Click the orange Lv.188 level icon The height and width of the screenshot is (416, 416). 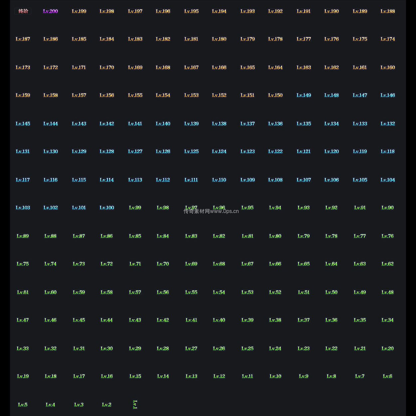pos(388,11)
